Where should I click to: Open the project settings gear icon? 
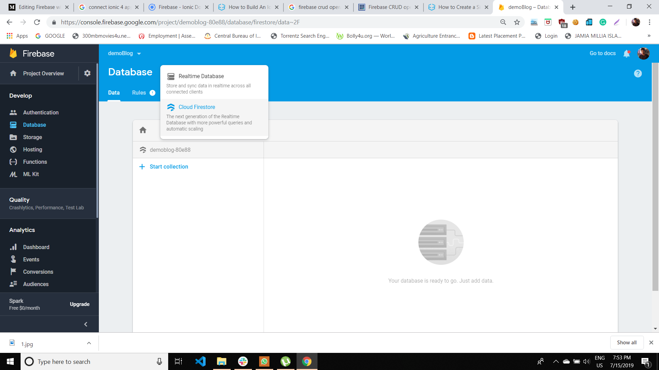(x=87, y=73)
